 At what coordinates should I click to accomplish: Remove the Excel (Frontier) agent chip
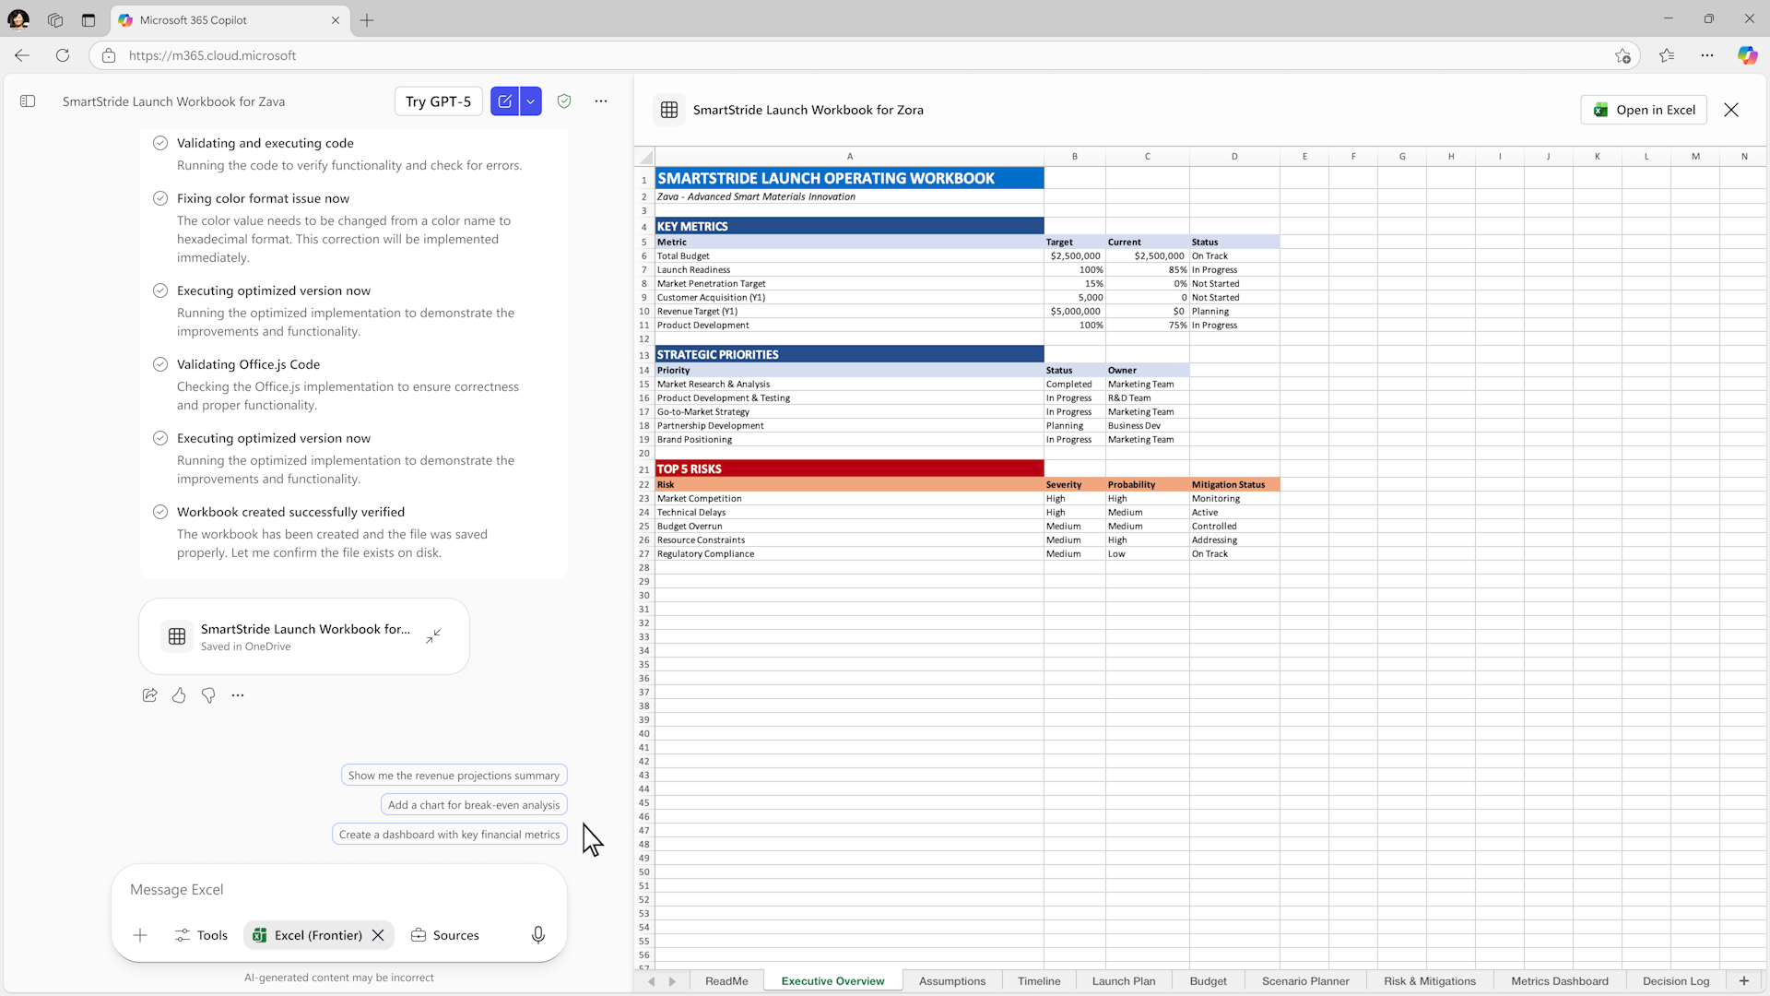pos(378,935)
